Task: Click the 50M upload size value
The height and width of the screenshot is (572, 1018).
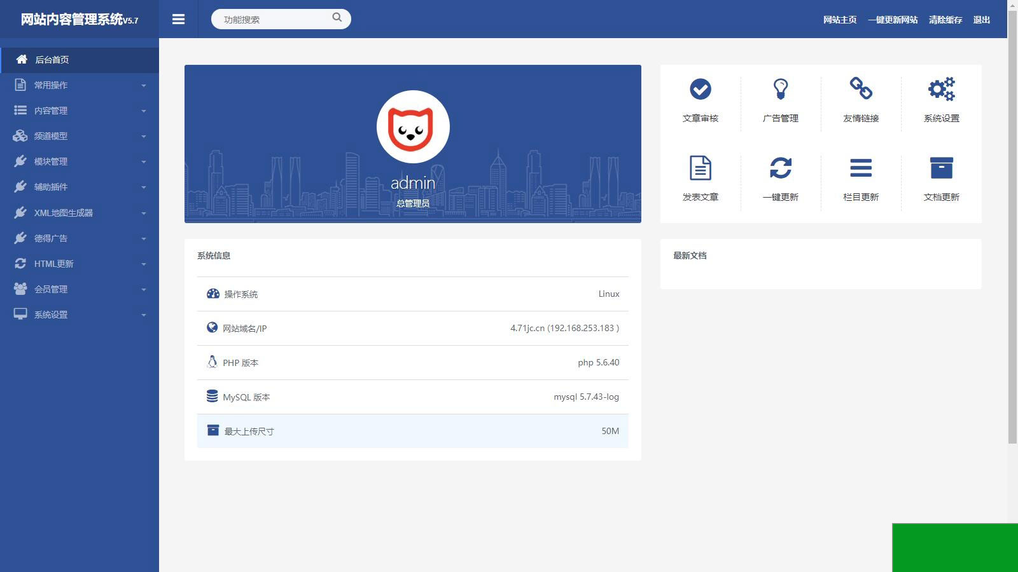Action: click(x=610, y=431)
